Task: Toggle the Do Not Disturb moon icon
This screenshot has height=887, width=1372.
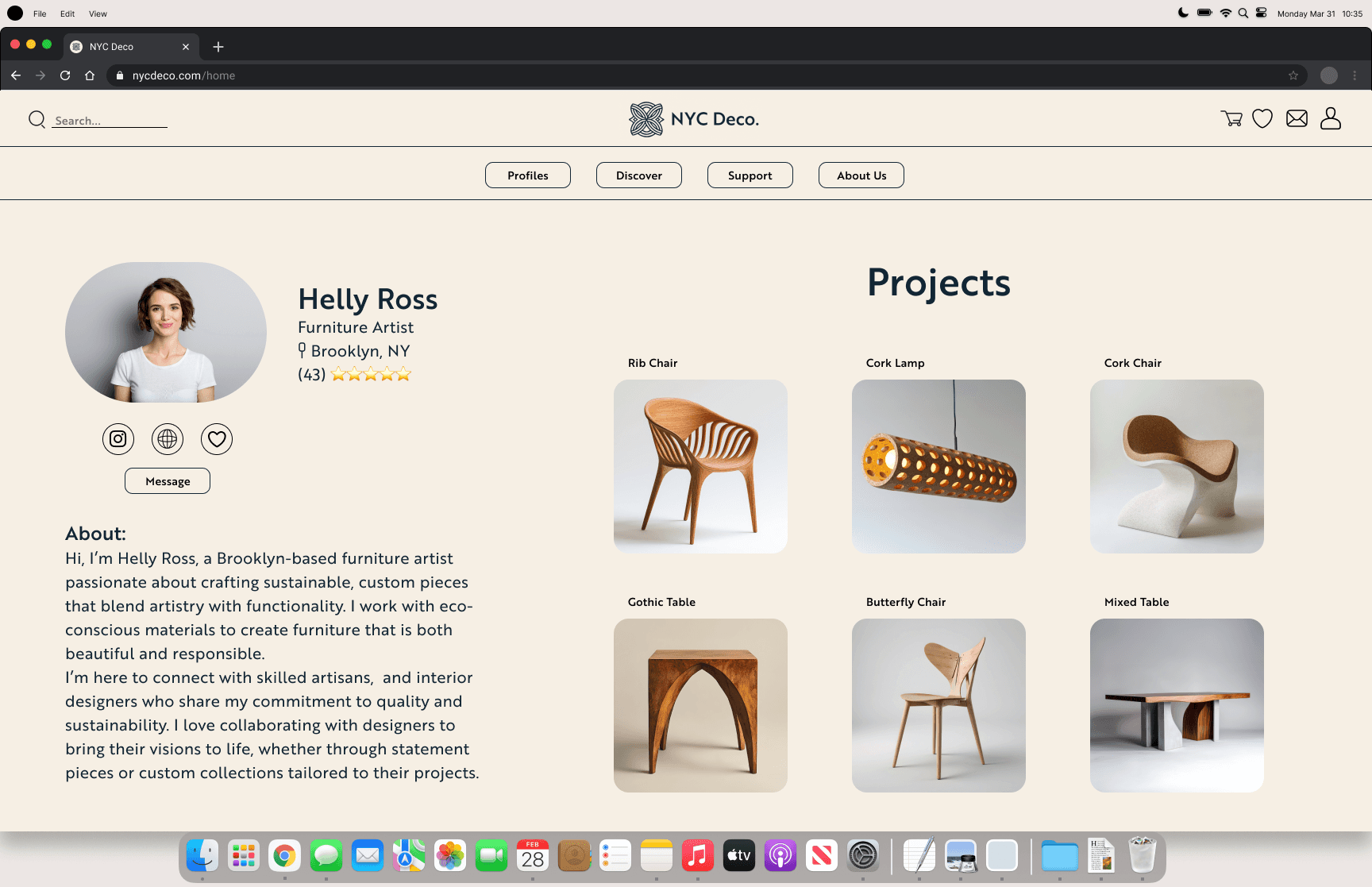Action: tap(1183, 13)
